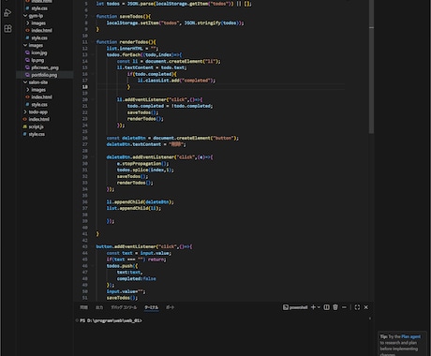The image size is (431, 356).
Task: Select the ターミナル panel tab
Action: pos(152,307)
